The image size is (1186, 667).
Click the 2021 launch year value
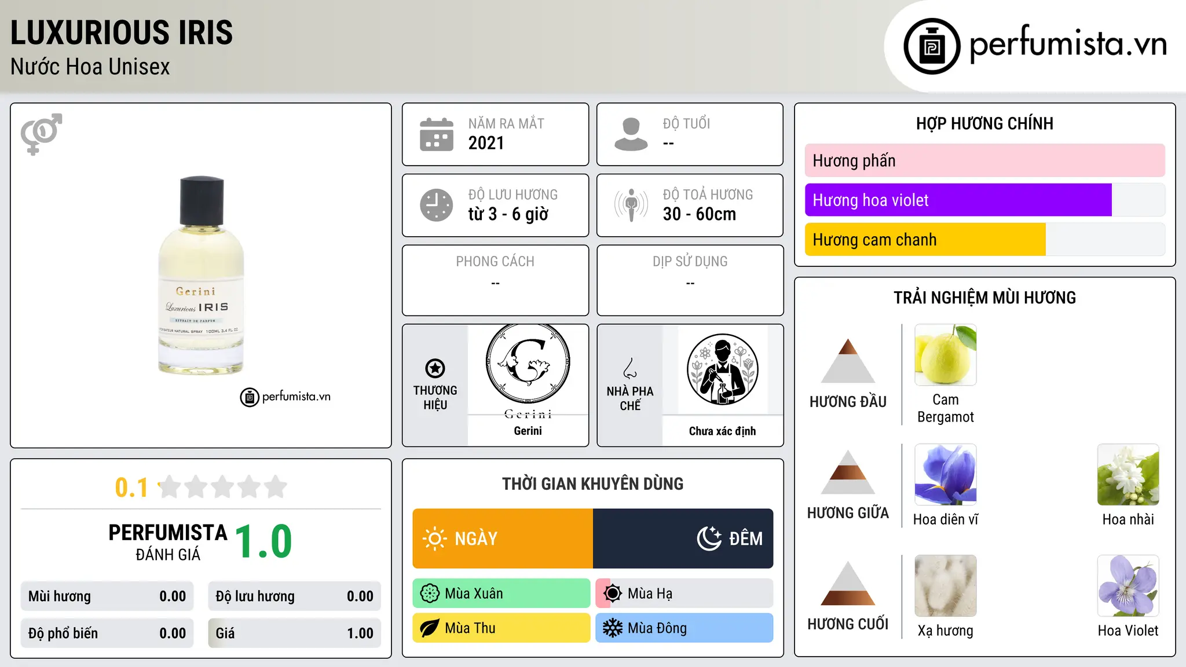[x=486, y=143]
